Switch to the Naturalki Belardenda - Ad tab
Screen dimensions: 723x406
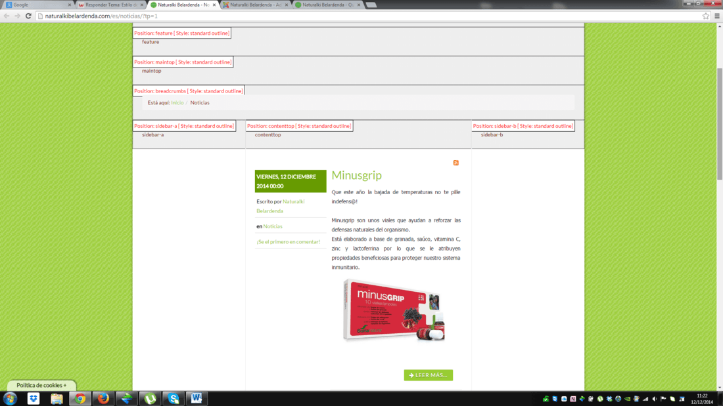click(255, 5)
